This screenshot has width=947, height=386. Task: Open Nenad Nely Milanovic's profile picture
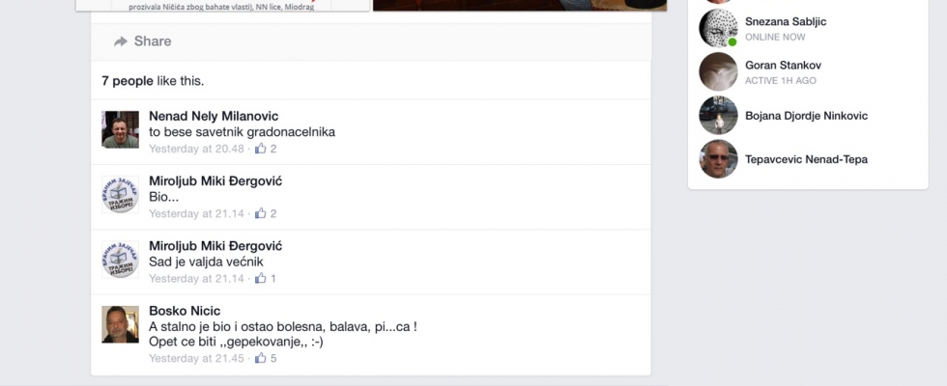click(120, 129)
